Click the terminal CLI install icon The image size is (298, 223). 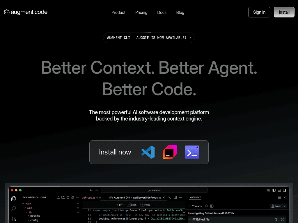pyautogui.click(x=192, y=152)
